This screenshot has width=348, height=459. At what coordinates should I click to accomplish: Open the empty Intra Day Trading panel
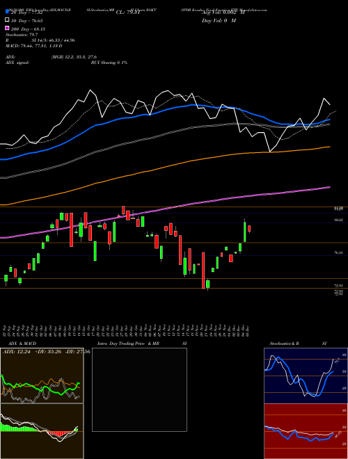pos(139,389)
